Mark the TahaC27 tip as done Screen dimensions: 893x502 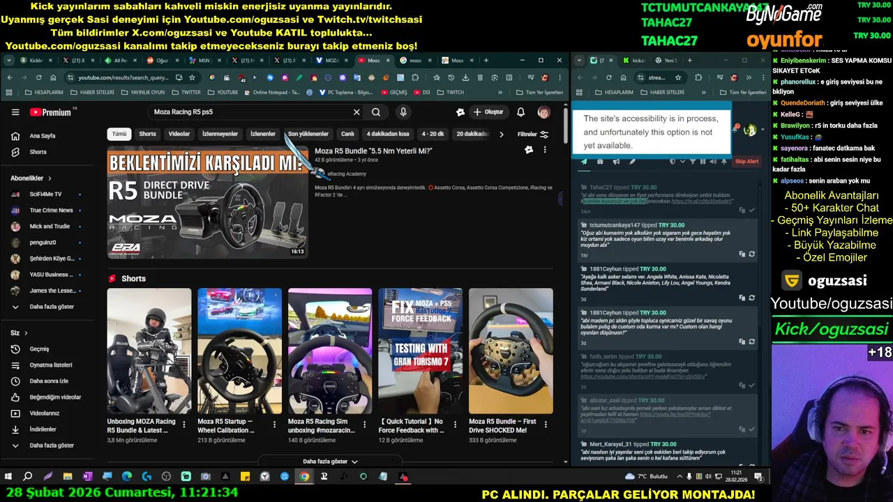pos(751,210)
